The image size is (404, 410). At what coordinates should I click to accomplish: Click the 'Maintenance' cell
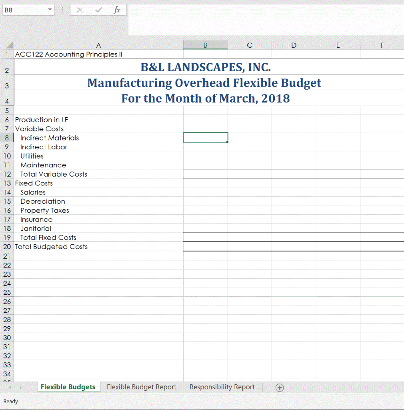(x=98, y=165)
